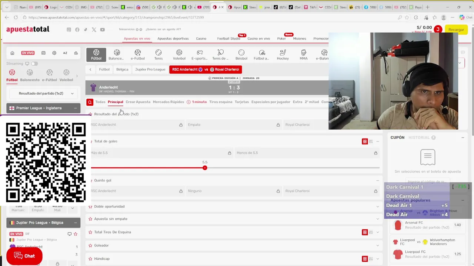Expand the Goleador market

(x=378, y=245)
